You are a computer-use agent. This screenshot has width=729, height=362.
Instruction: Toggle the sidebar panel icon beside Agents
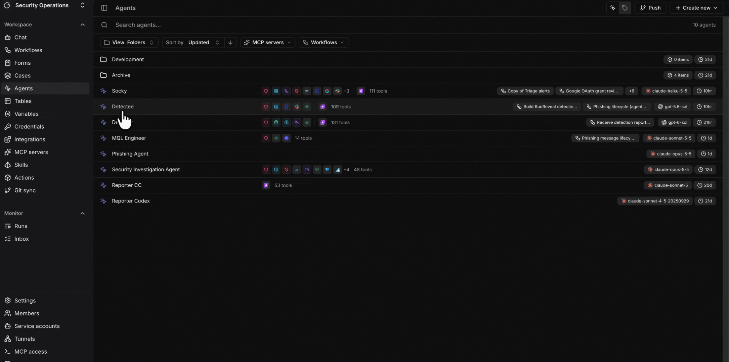point(104,8)
